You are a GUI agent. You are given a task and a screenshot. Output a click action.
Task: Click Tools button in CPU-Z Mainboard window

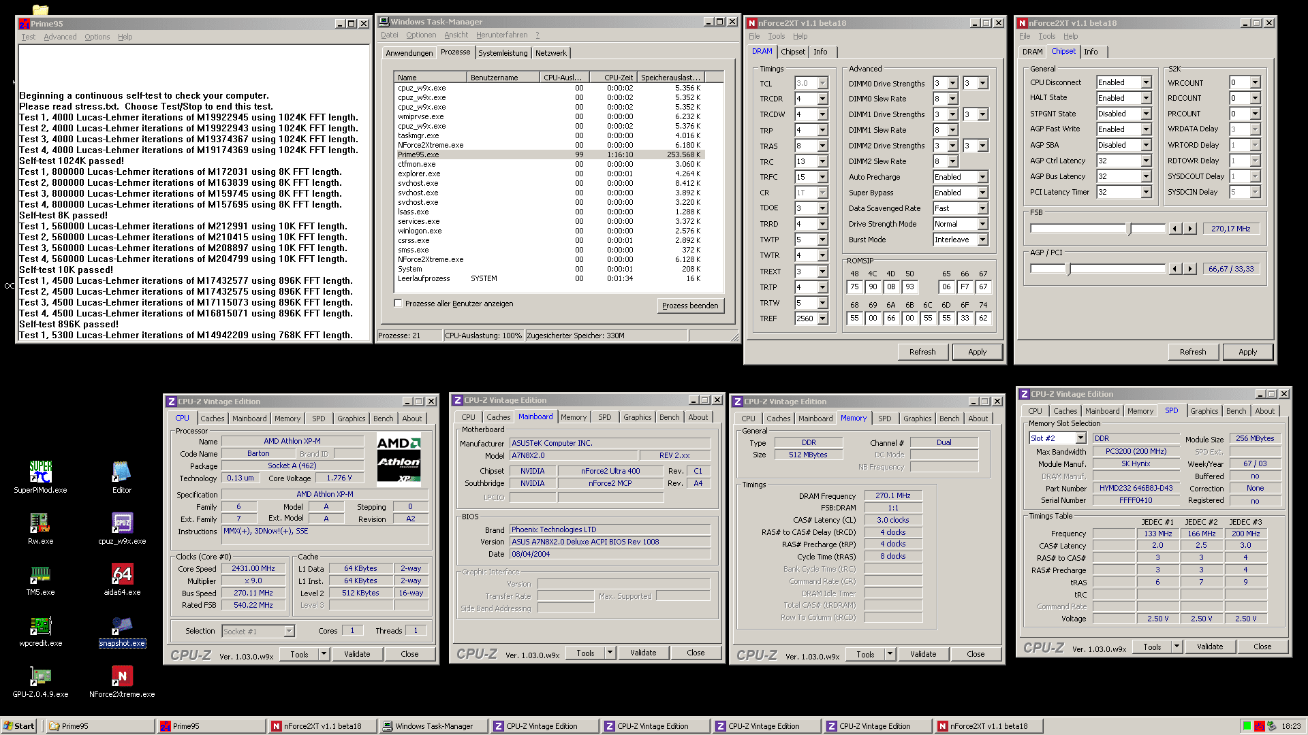click(x=585, y=653)
